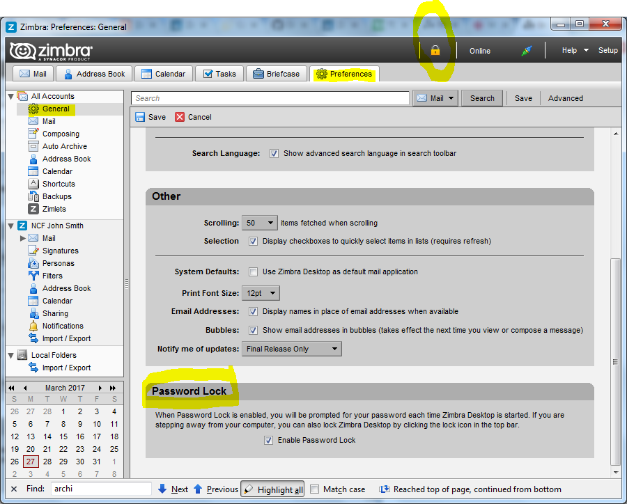Toggle Show email addresses in bubbles
Viewport: 627px width, 504px height.
[x=253, y=330]
